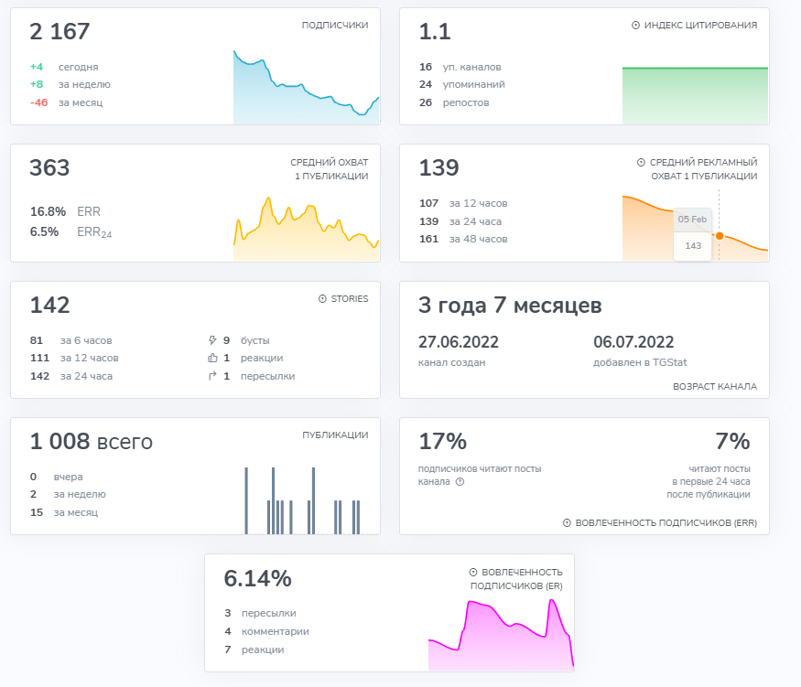This screenshot has height=687, width=801.
Task: Click the ПУБЛИКАЦИИ card title
Action: point(335,435)
